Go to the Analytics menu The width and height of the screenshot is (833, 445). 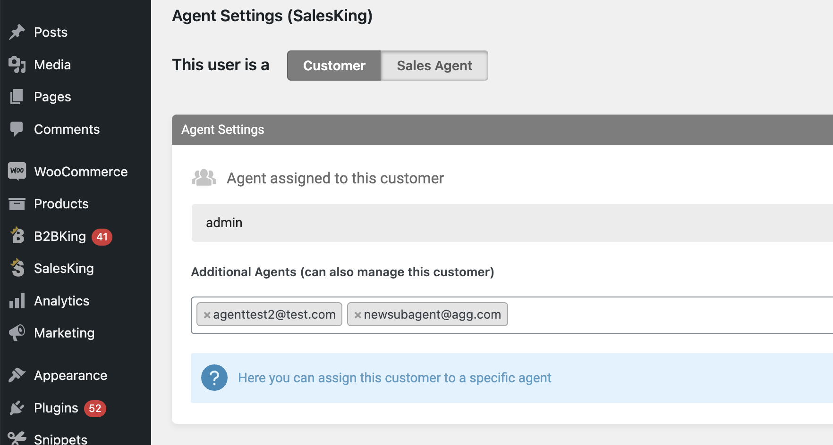[x=61, y=301]
